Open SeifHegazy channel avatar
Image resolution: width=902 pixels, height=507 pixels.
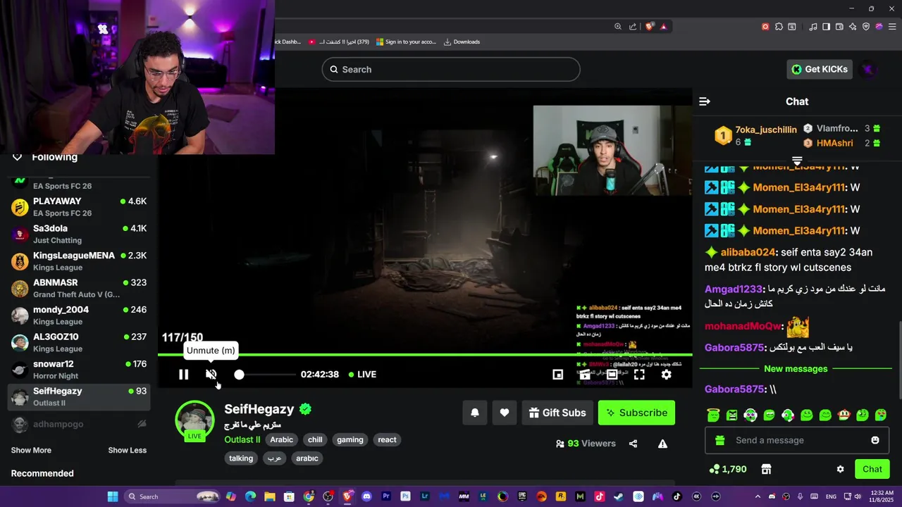(x=194, y=420)
